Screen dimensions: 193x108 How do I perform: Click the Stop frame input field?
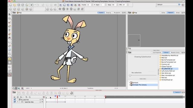click(x=114, y=5)
